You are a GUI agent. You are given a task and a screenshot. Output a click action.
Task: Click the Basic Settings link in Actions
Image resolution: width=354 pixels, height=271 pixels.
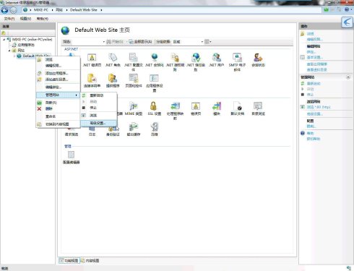[314, 57]
